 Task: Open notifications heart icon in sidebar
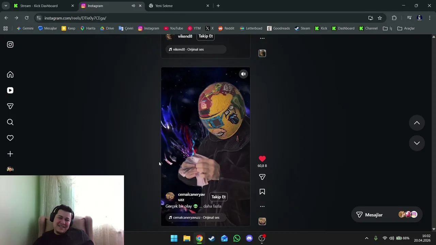point(10,138)
